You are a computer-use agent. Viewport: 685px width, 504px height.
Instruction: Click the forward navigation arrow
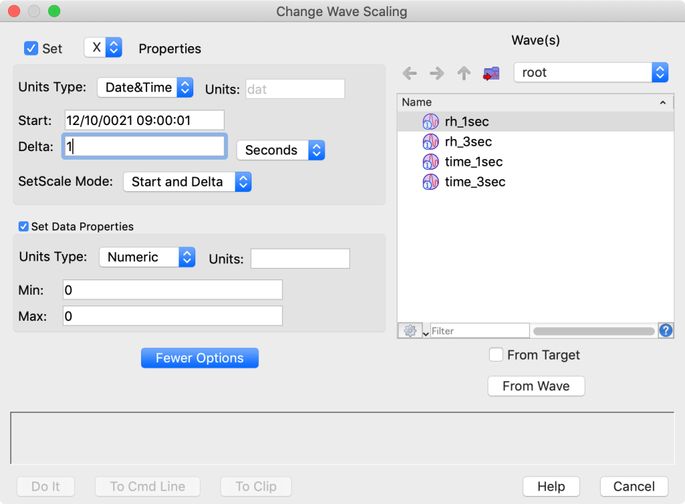point(436,74)
